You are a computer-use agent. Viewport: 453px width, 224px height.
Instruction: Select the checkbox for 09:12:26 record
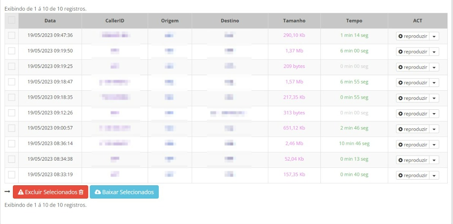[11, 113]
